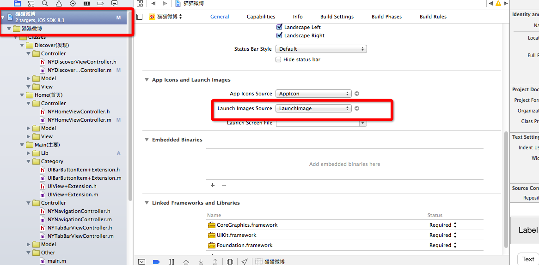Open the Find navigator magnifier icon
The width and height of the screenshot is (539, 265).
[45, 3]
